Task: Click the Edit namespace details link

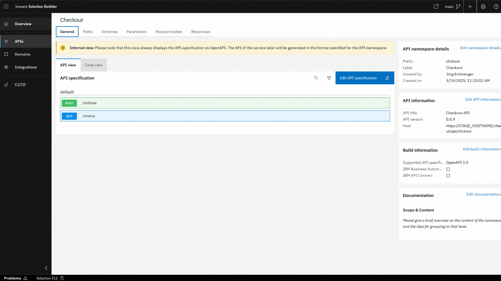Action: pos(480,48)
